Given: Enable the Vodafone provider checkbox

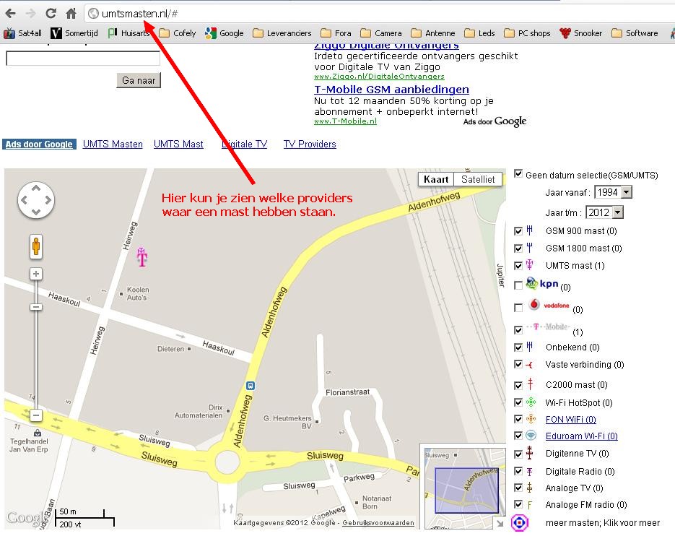Looking at the screenshot, I should coord(518,308).
